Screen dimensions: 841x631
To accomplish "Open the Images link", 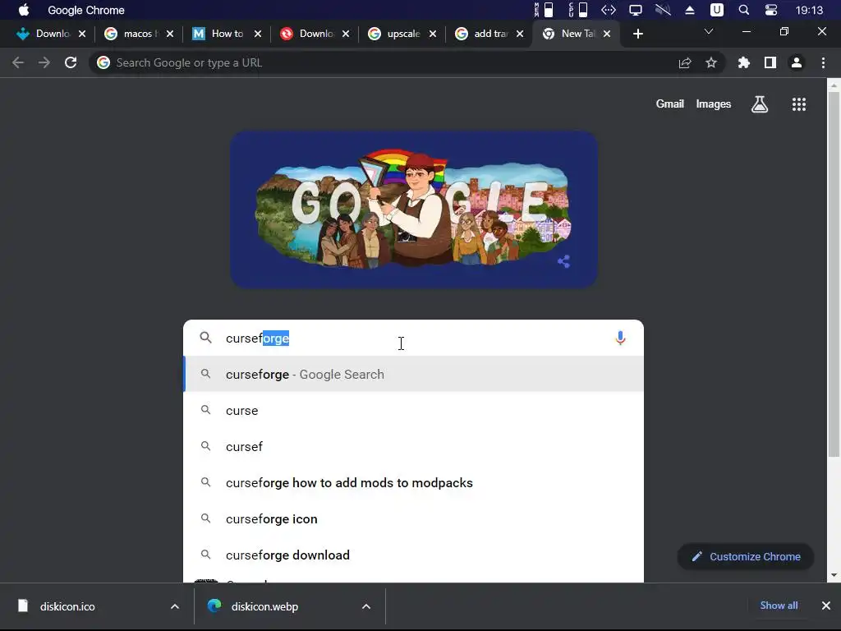I will coord(714,104).
